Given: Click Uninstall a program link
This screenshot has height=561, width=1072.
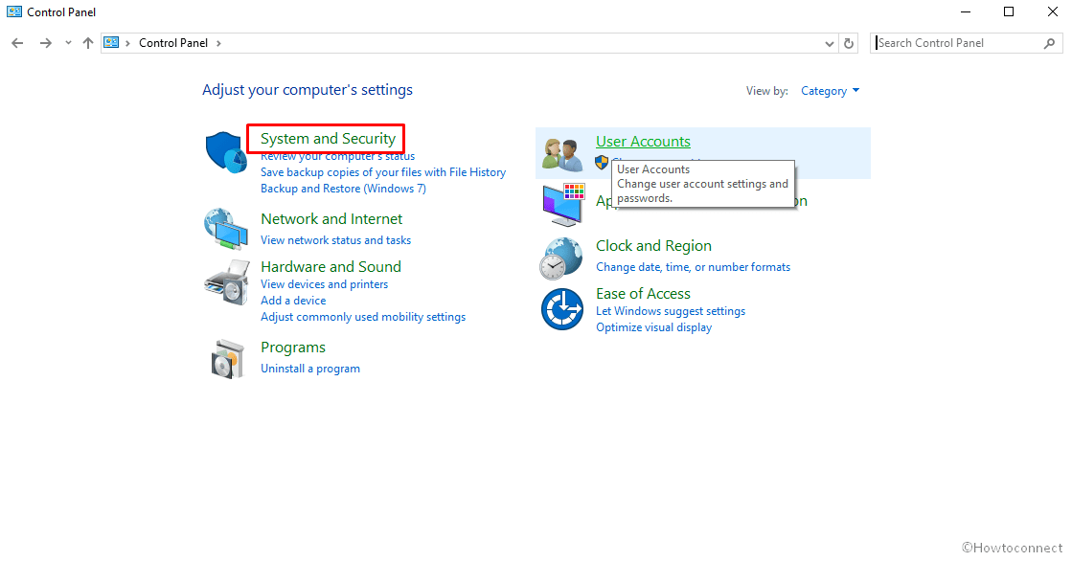Looking at the screenshot, I should [x=310, y=369].
